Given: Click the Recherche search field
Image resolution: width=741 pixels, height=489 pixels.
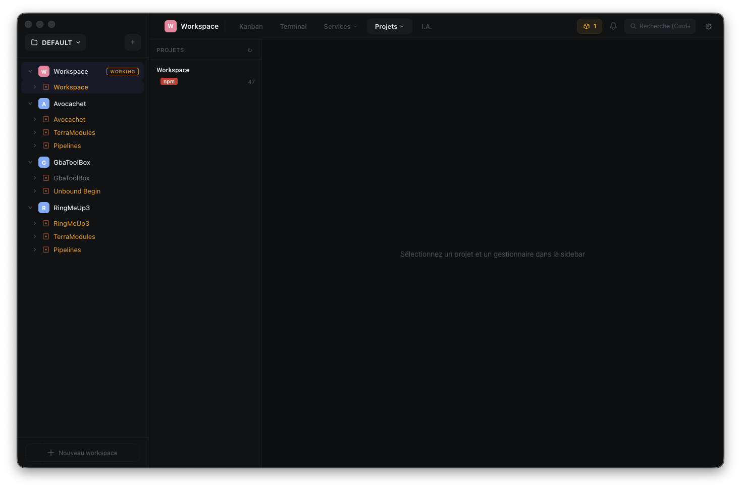Looking at the screenshot, I should point(660,26).
